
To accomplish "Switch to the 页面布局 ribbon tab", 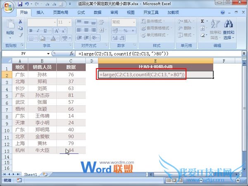I will click(61, 12).
